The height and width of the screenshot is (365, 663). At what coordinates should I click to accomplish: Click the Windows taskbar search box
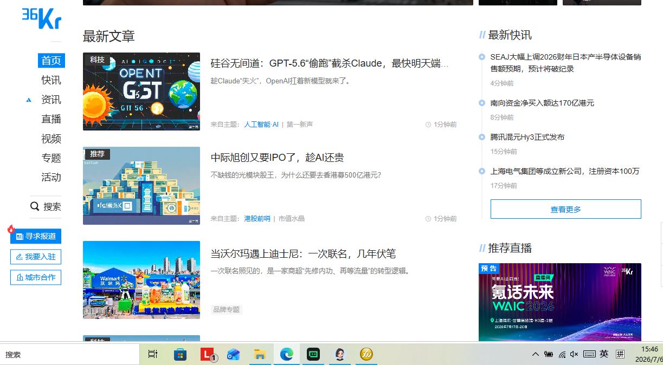69,354
